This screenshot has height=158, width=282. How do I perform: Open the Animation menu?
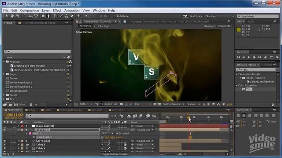click(x=72, y=11)
